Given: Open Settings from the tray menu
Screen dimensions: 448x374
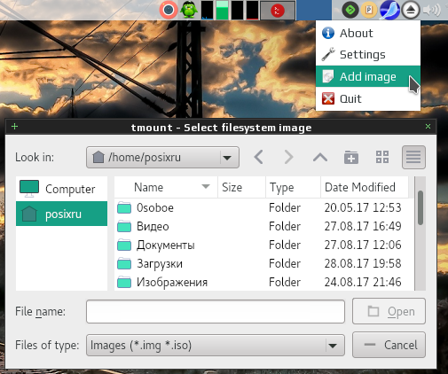Looking at the screenshot, I should click(x=368, y=55).
